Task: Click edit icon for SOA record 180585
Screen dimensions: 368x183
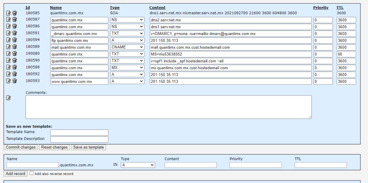Action: coord(8,13)
